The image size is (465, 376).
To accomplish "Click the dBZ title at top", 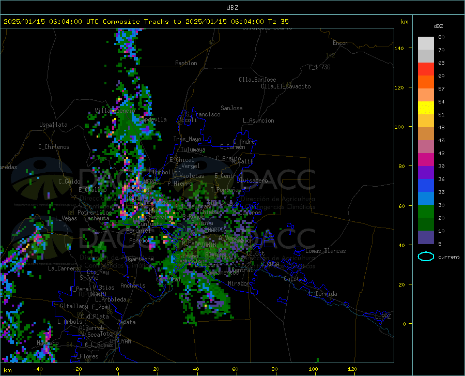I will tap(232, 8).
